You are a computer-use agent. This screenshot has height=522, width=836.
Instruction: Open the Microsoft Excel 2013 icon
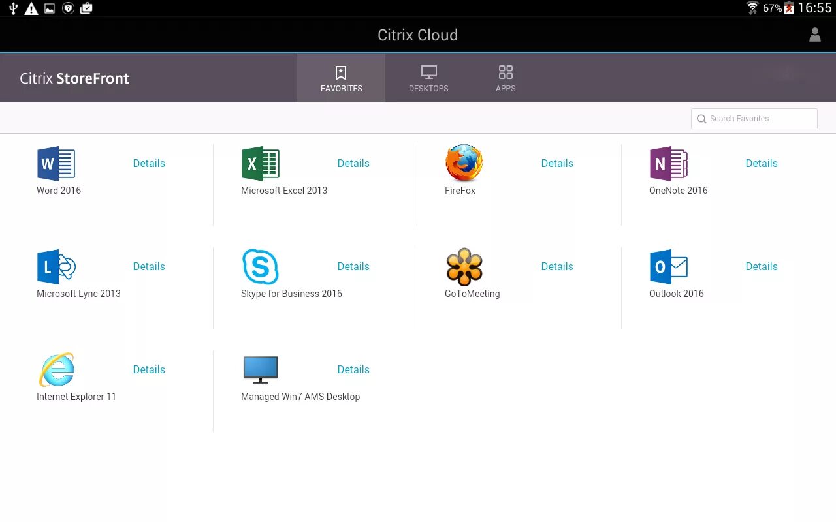click(261, 163)
